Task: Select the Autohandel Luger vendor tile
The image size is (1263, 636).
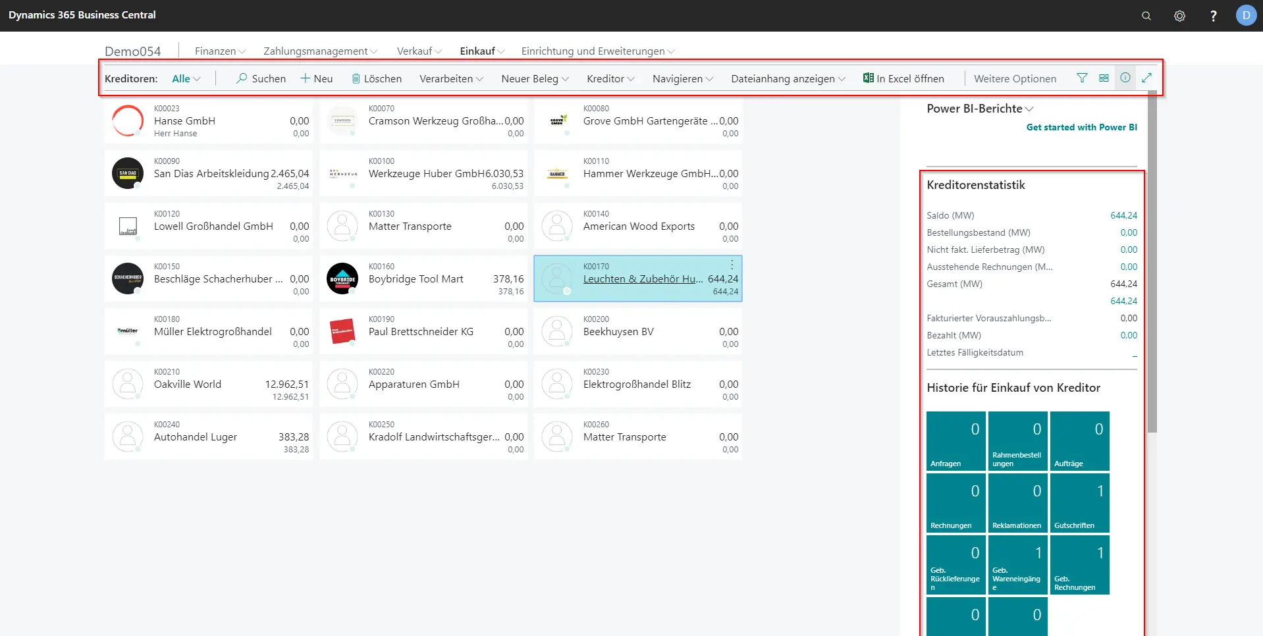Action: pyautogui.click(x=208, y=437)
